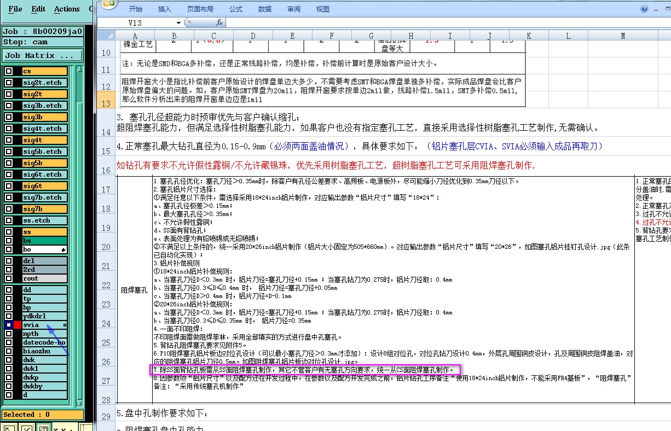Click the select-all corner of the spreadsheet
This screenshot has width=671, height=431.
pyautogui.click(x=105, y=36)
